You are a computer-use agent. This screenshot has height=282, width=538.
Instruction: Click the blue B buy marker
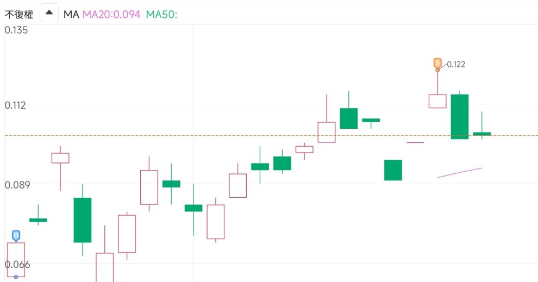(x=16, y=235)
